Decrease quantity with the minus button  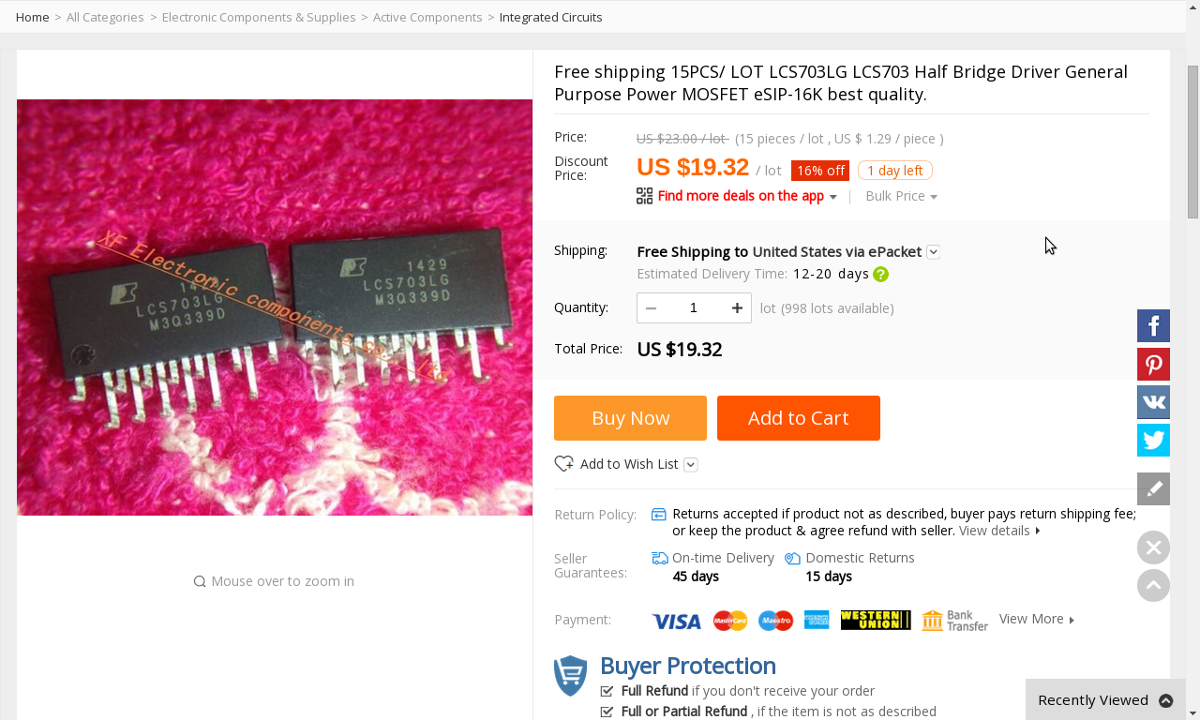651,307
